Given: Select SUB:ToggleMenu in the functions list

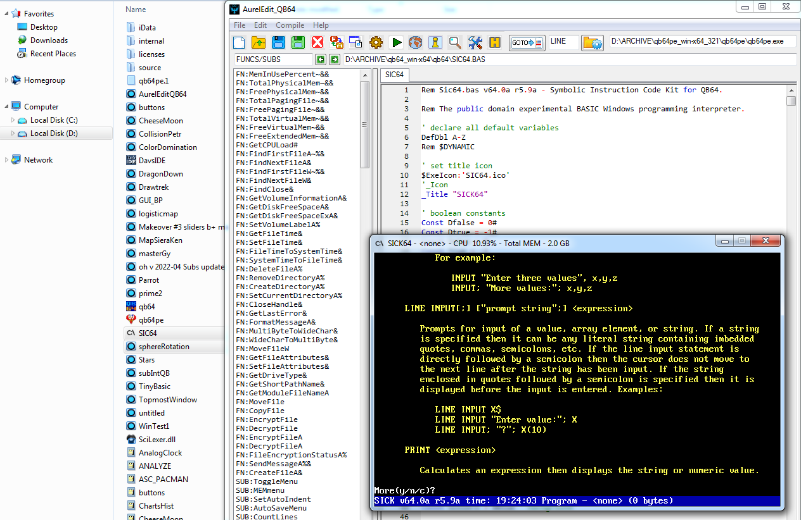Looking at the screenshot, I should coord(266,481).
